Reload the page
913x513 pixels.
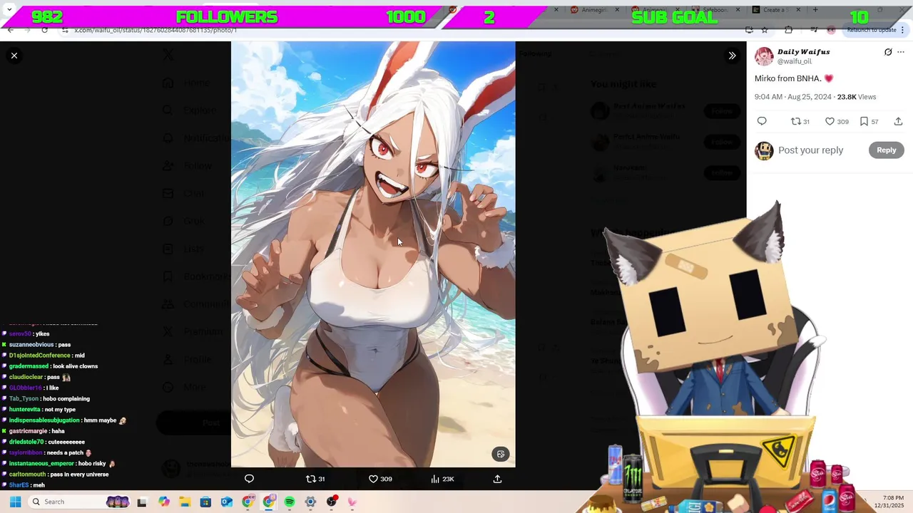44,30
